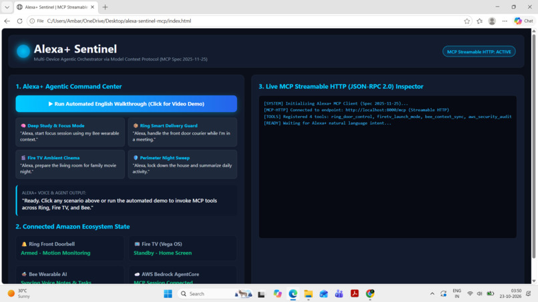Screen dimensions: 538x302
Task: Select Deep Study & Focus Mode scenario
Action: (70, 132)
